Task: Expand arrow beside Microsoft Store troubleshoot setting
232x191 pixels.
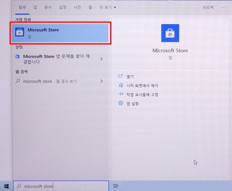Action: tap(101, 59)
